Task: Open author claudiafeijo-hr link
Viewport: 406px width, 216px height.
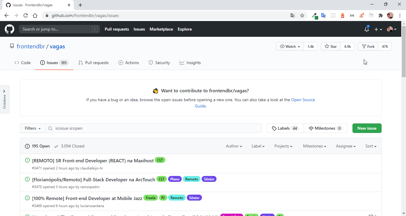Action: [92, 168]
